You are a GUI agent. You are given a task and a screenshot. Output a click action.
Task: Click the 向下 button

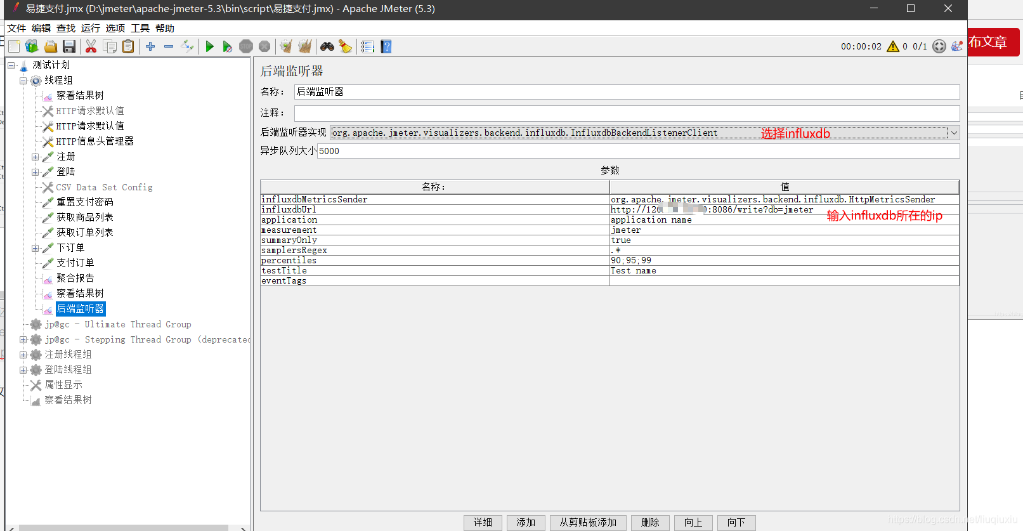[736, 523]
